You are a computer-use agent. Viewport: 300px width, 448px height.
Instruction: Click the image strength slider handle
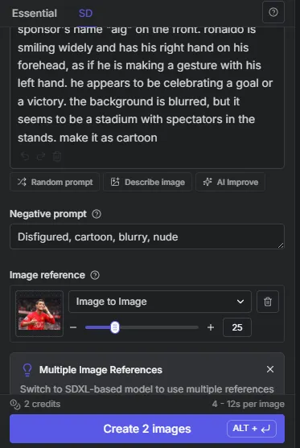(x=115, y=327)
